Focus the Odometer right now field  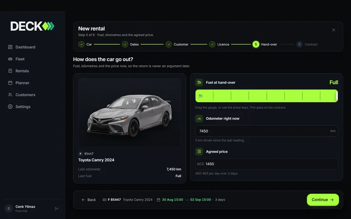(x=266, y=131)
